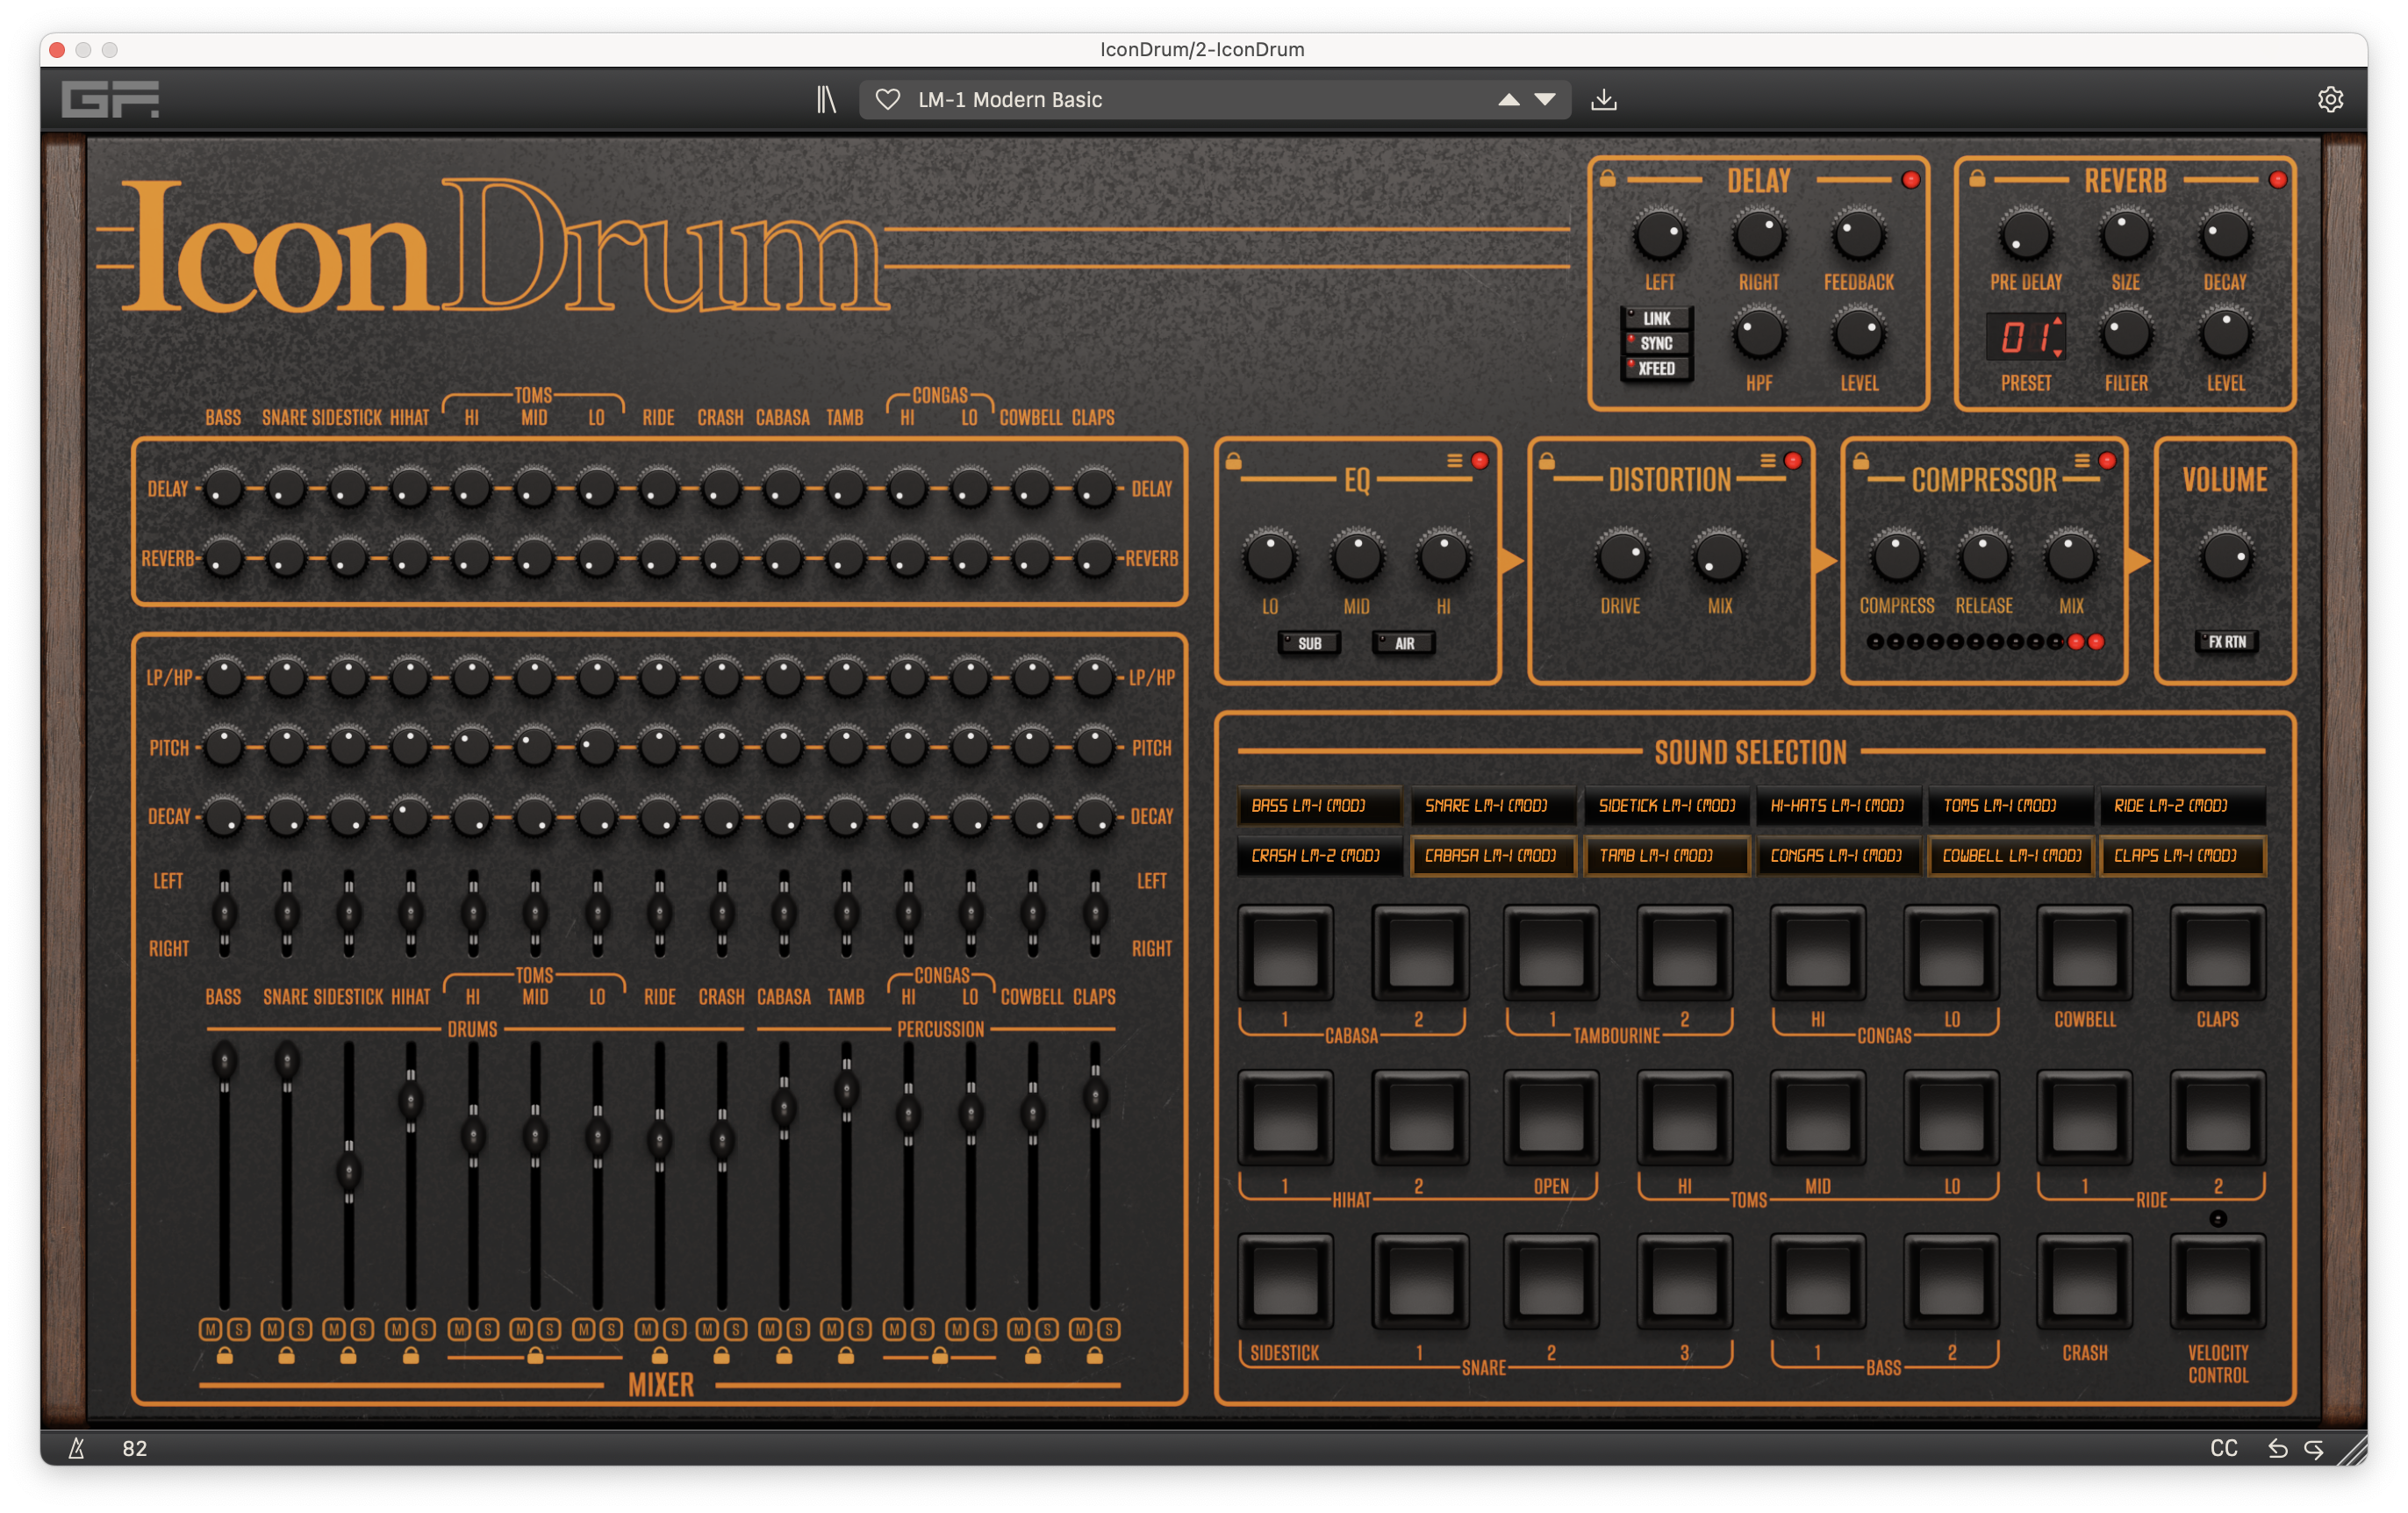The image size is (2408, 1513).
Task: Click the metronome icon in the bottom bar
Action: (75, 1447)
